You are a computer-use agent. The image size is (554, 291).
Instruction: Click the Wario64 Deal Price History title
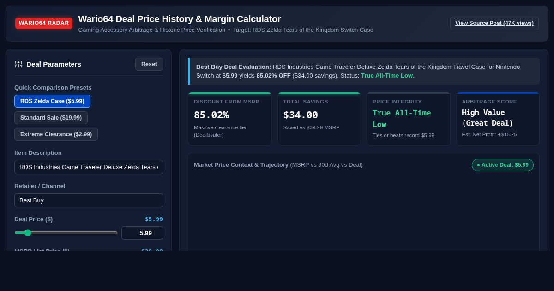click(180, 19)
